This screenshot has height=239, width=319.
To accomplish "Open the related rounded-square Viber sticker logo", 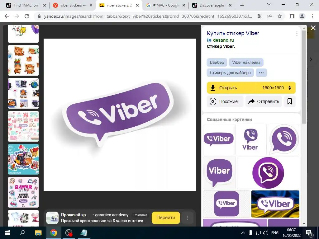I will coord(226,204).
